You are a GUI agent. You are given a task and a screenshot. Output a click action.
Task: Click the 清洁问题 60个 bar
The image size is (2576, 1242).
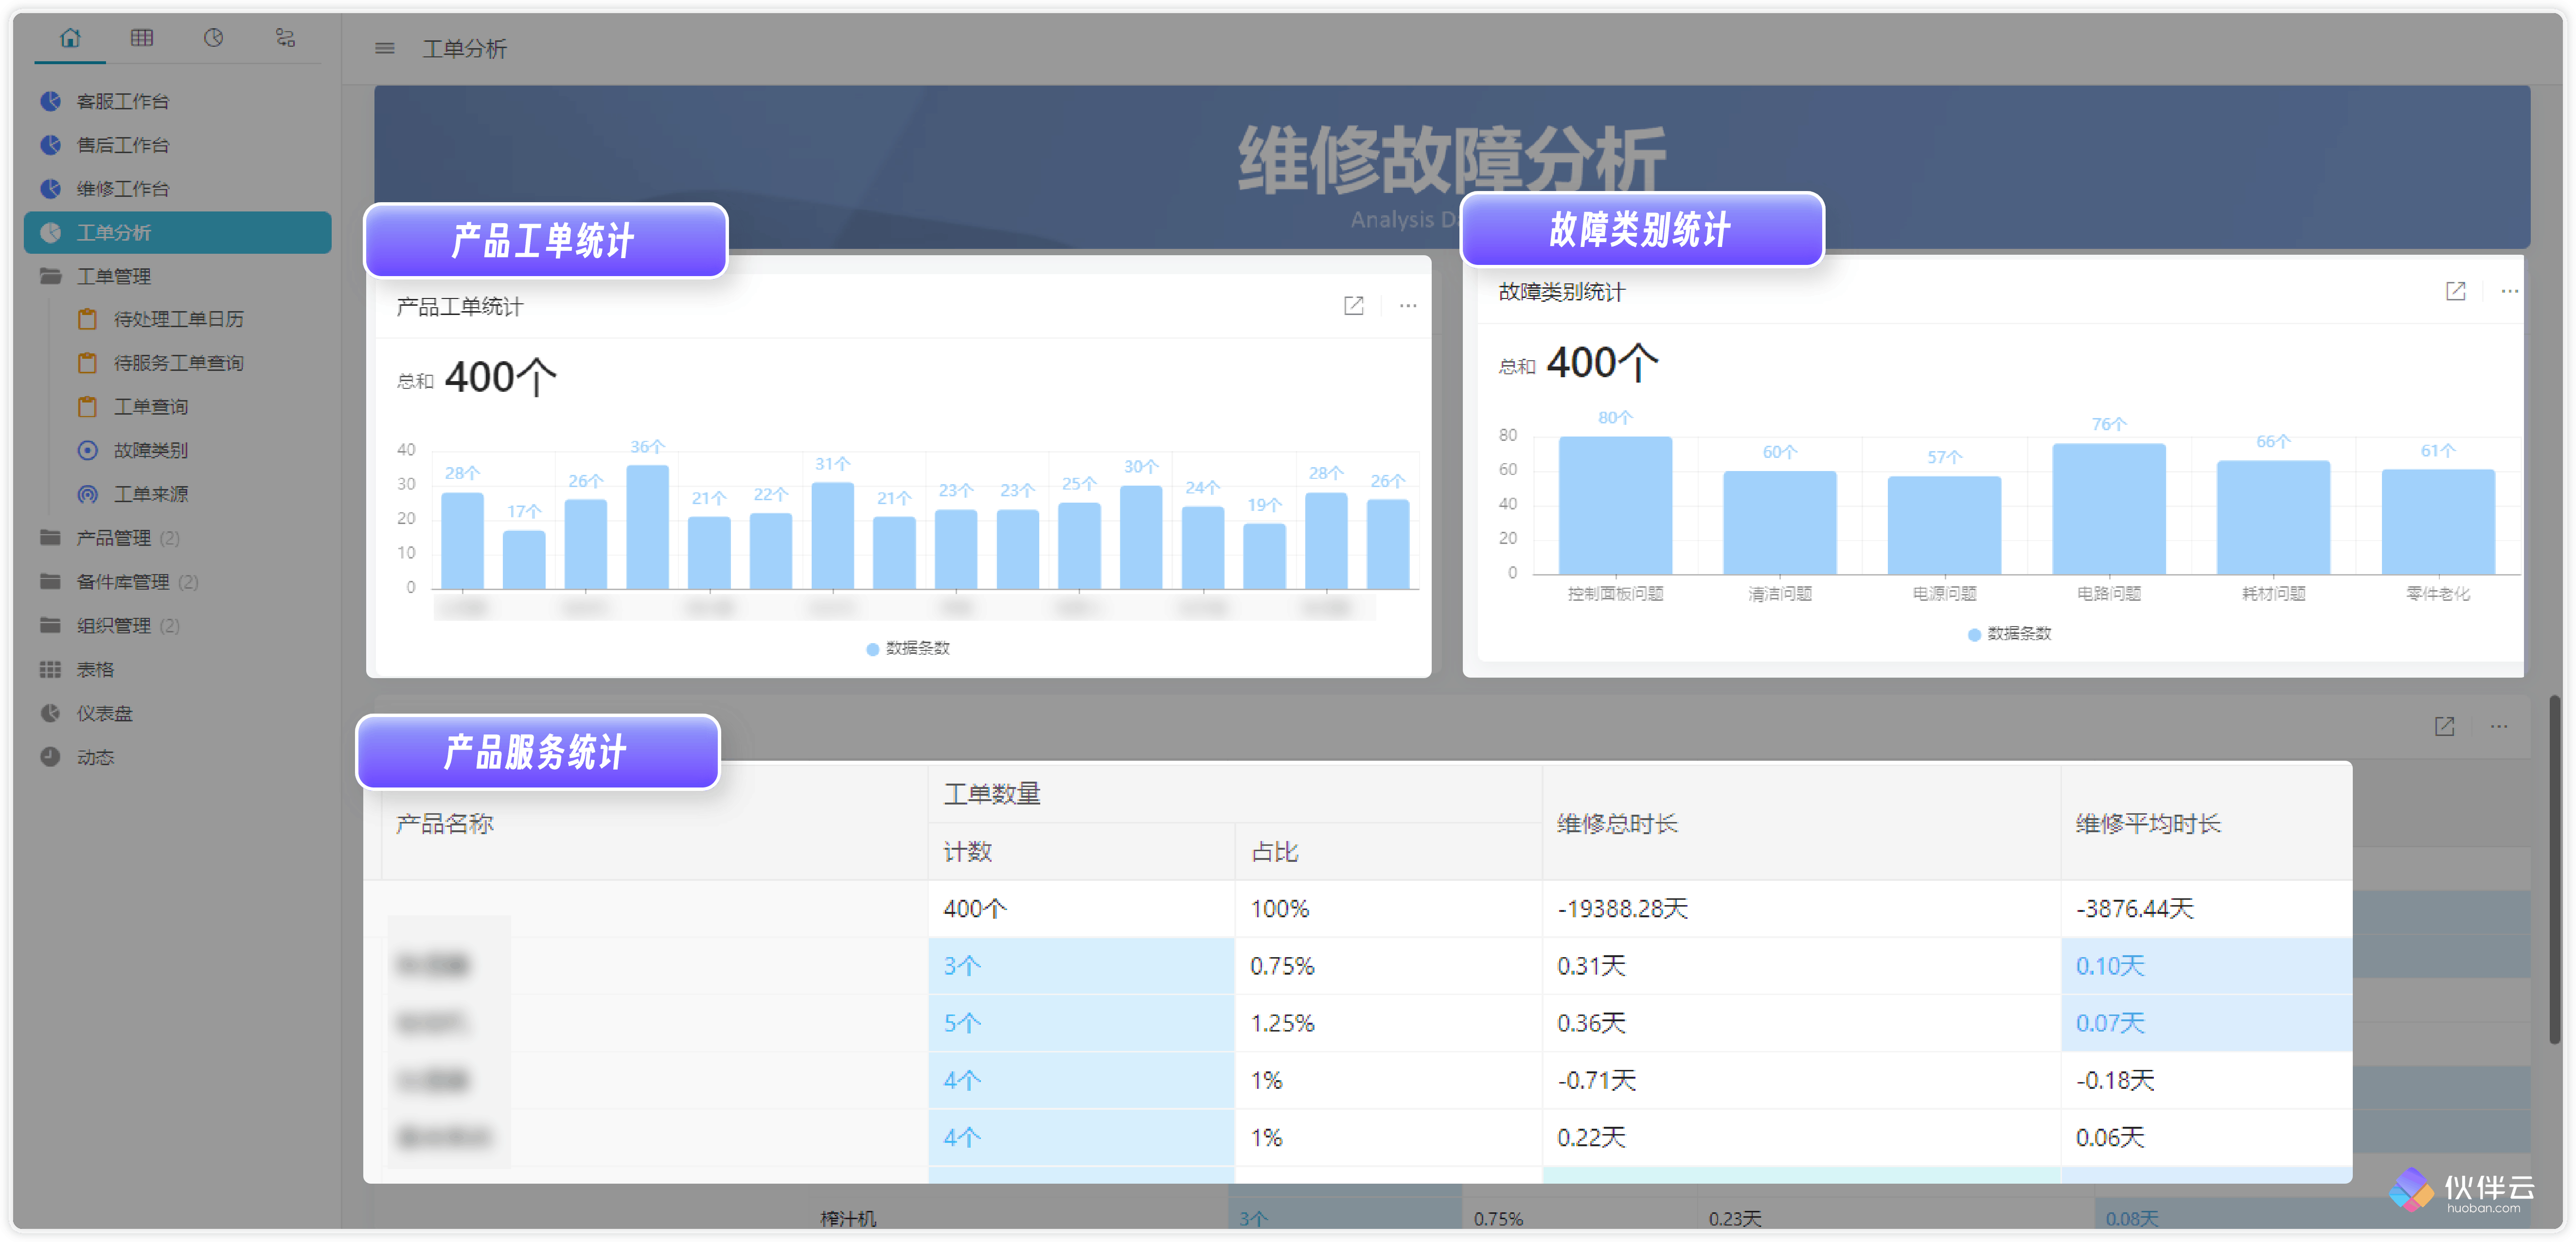1780,523
